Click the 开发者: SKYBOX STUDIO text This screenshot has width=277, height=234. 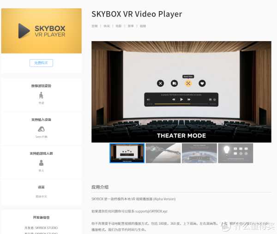(x=41, y=228)
